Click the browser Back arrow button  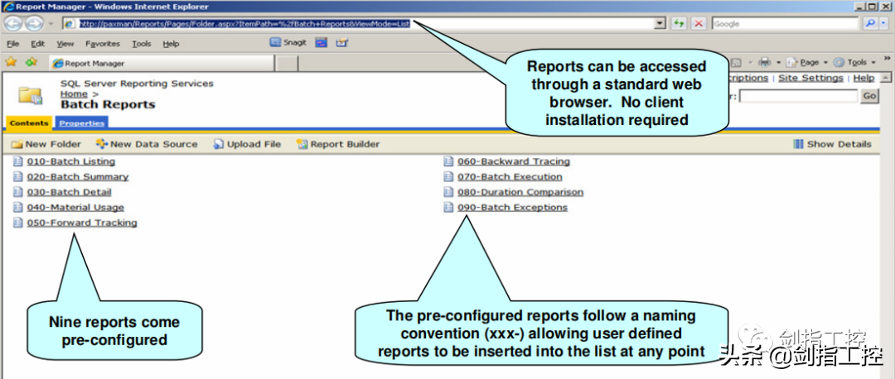pos(13,24)
